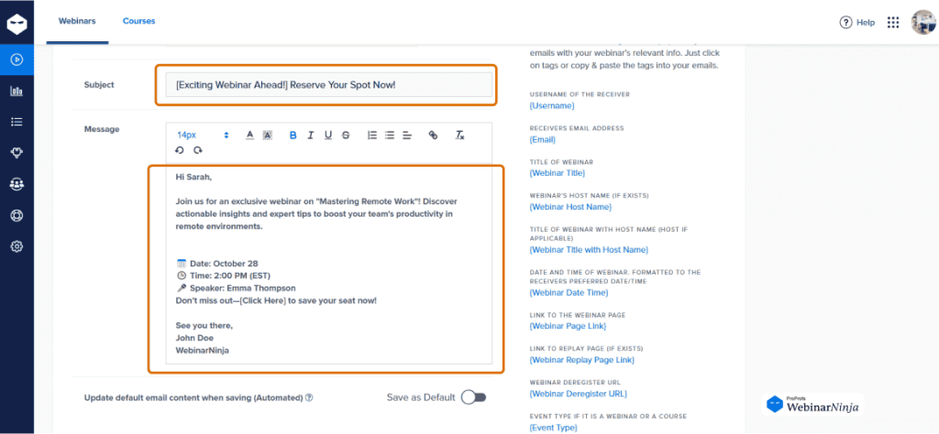Open the attendees group icon in the sidebar

tap(17, 184)
